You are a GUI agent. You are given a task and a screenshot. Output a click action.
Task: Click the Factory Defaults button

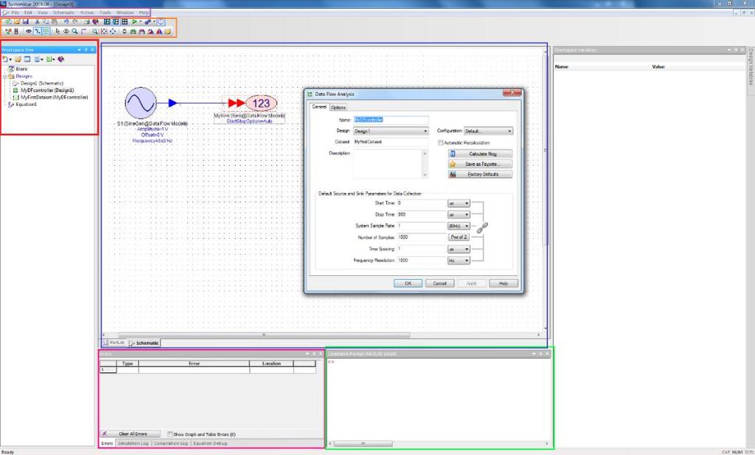[x=480, y=174]
